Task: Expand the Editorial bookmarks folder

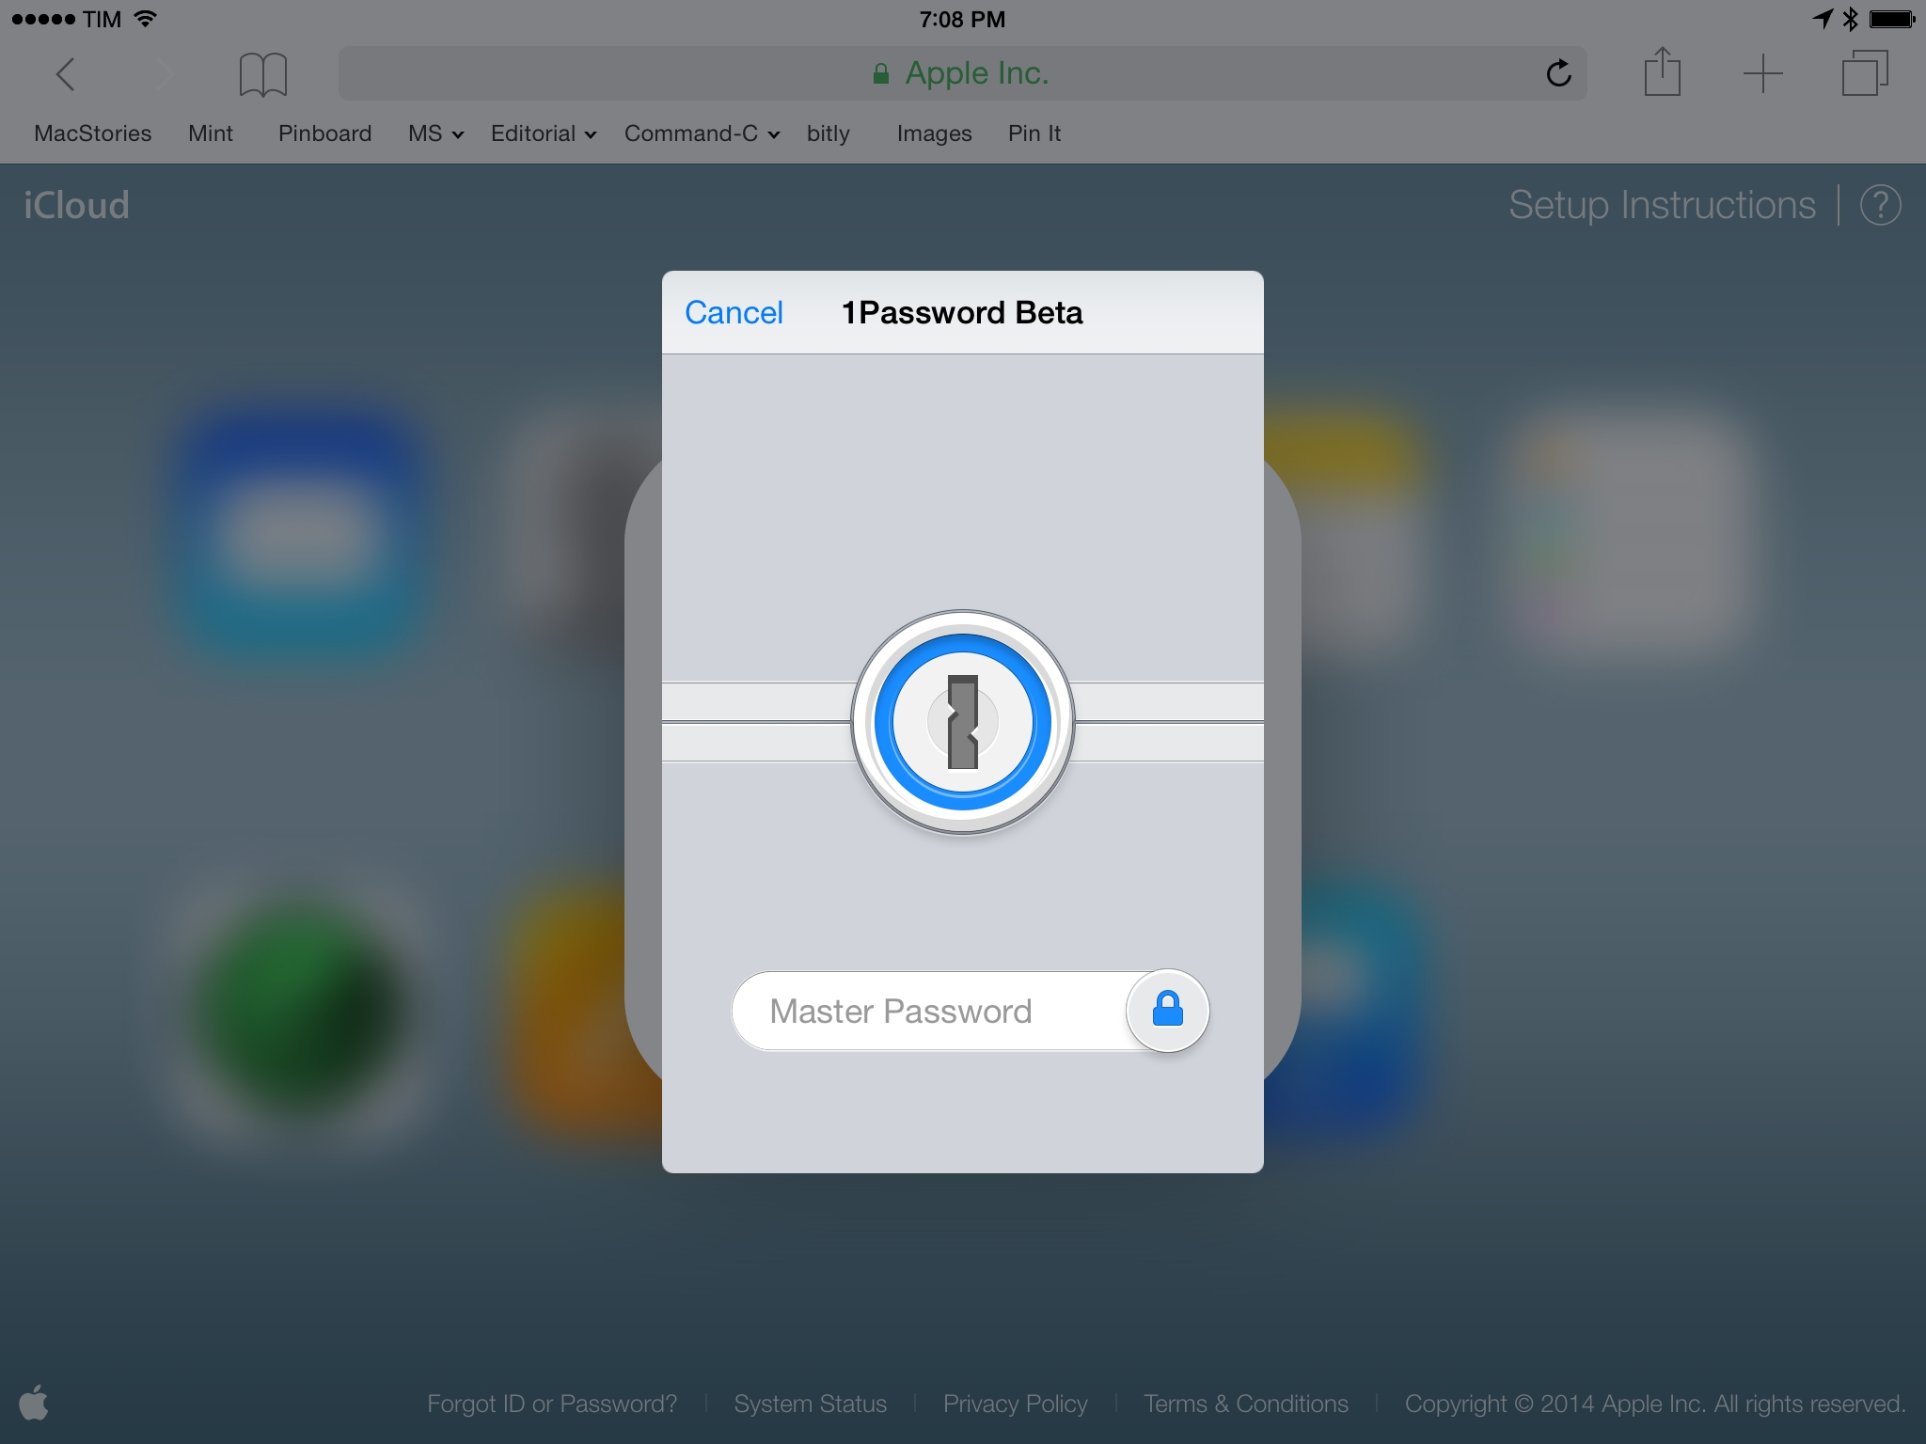Action: tap(544, 133)
